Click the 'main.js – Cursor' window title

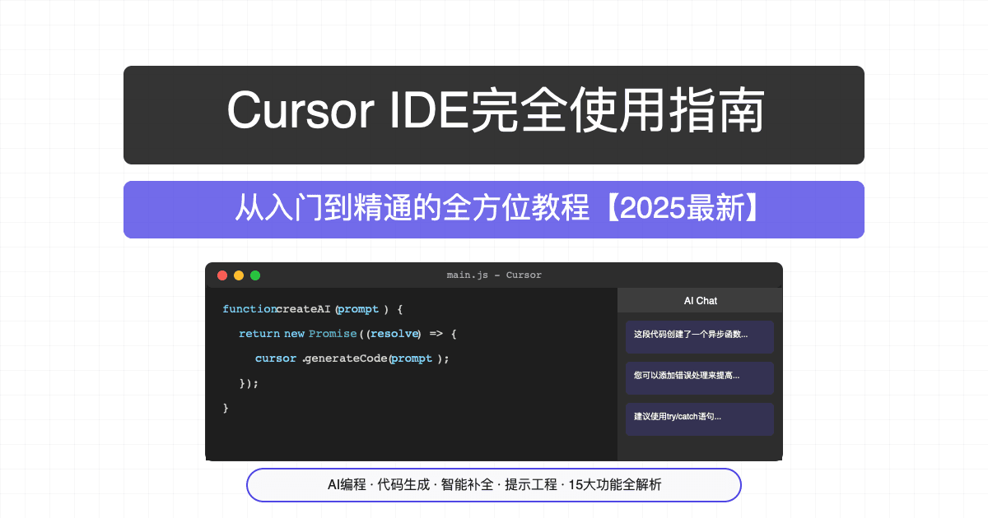(494, 275)
